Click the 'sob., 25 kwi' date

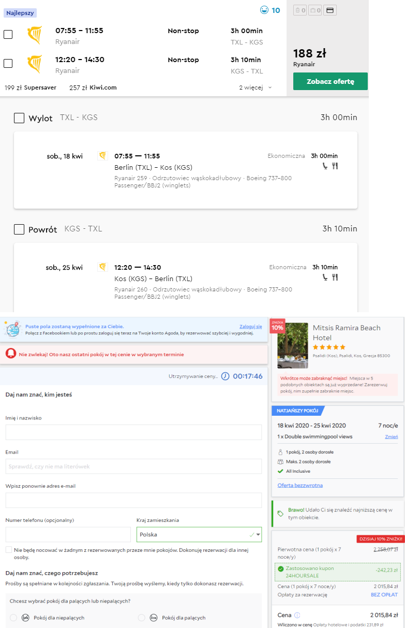pyautogui.click(x=64, y=268)
